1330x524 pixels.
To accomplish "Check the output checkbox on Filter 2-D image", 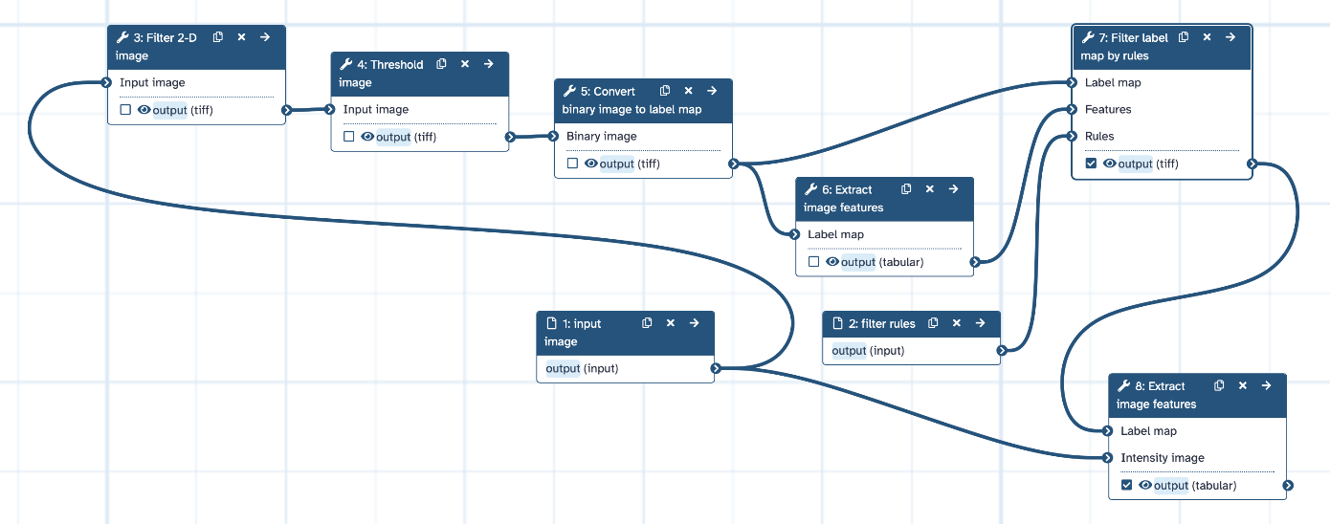I will (125, 110).
